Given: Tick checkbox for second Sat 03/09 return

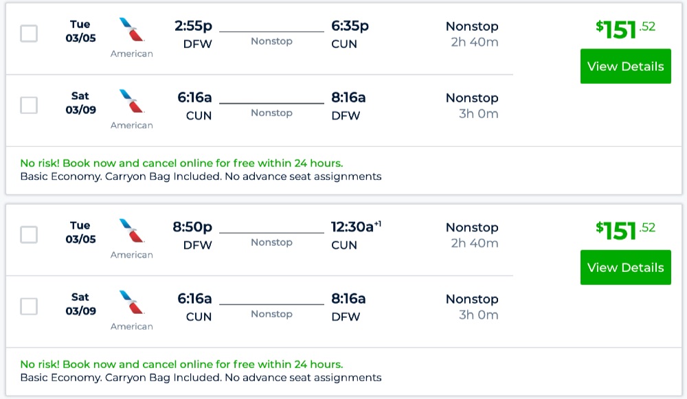Looking at the screenshot, I should (x=29, y=306).
